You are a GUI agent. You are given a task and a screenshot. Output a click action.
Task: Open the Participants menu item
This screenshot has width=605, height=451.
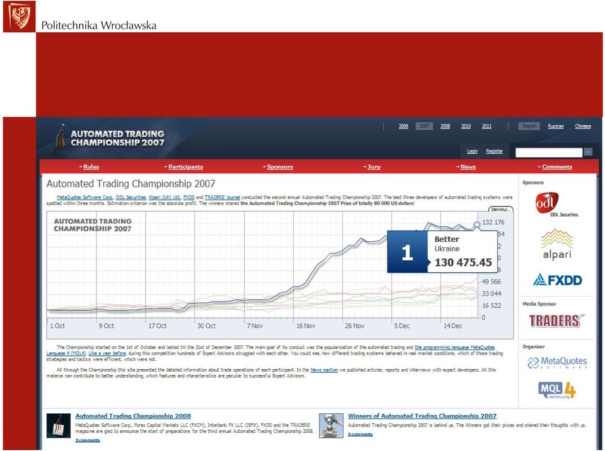[x=185, y=167]
